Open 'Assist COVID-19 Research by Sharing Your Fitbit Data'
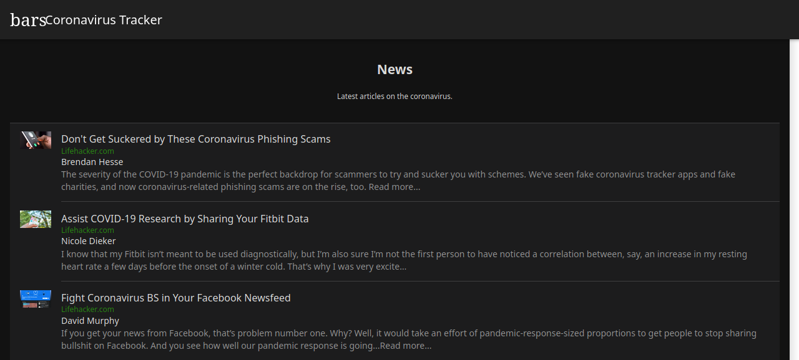Image resolution: width=799 pixels, height=360 pixels. click(x=185, y=219)
